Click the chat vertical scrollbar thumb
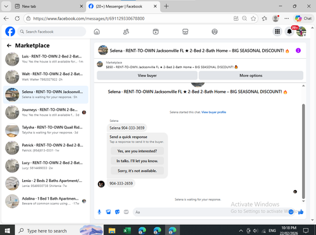 click(x=303, y=151)
